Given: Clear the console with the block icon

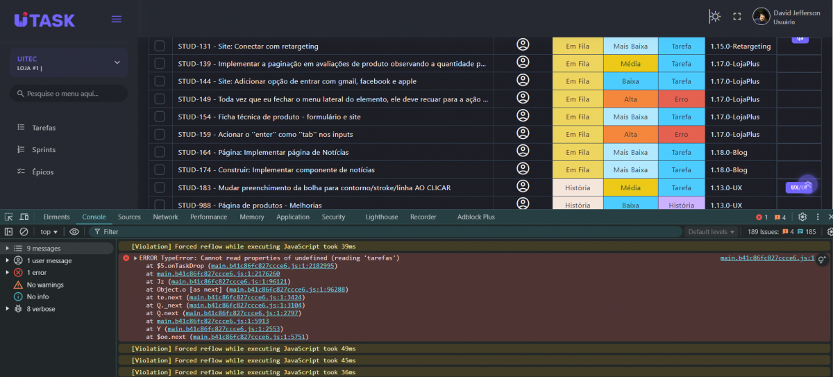Looking at the screenshot, I should pyautogui.click(x=24, y=232).
